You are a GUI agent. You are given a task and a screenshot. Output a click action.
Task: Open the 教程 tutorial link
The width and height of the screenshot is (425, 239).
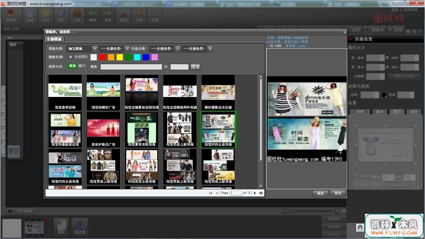point(395,10)
